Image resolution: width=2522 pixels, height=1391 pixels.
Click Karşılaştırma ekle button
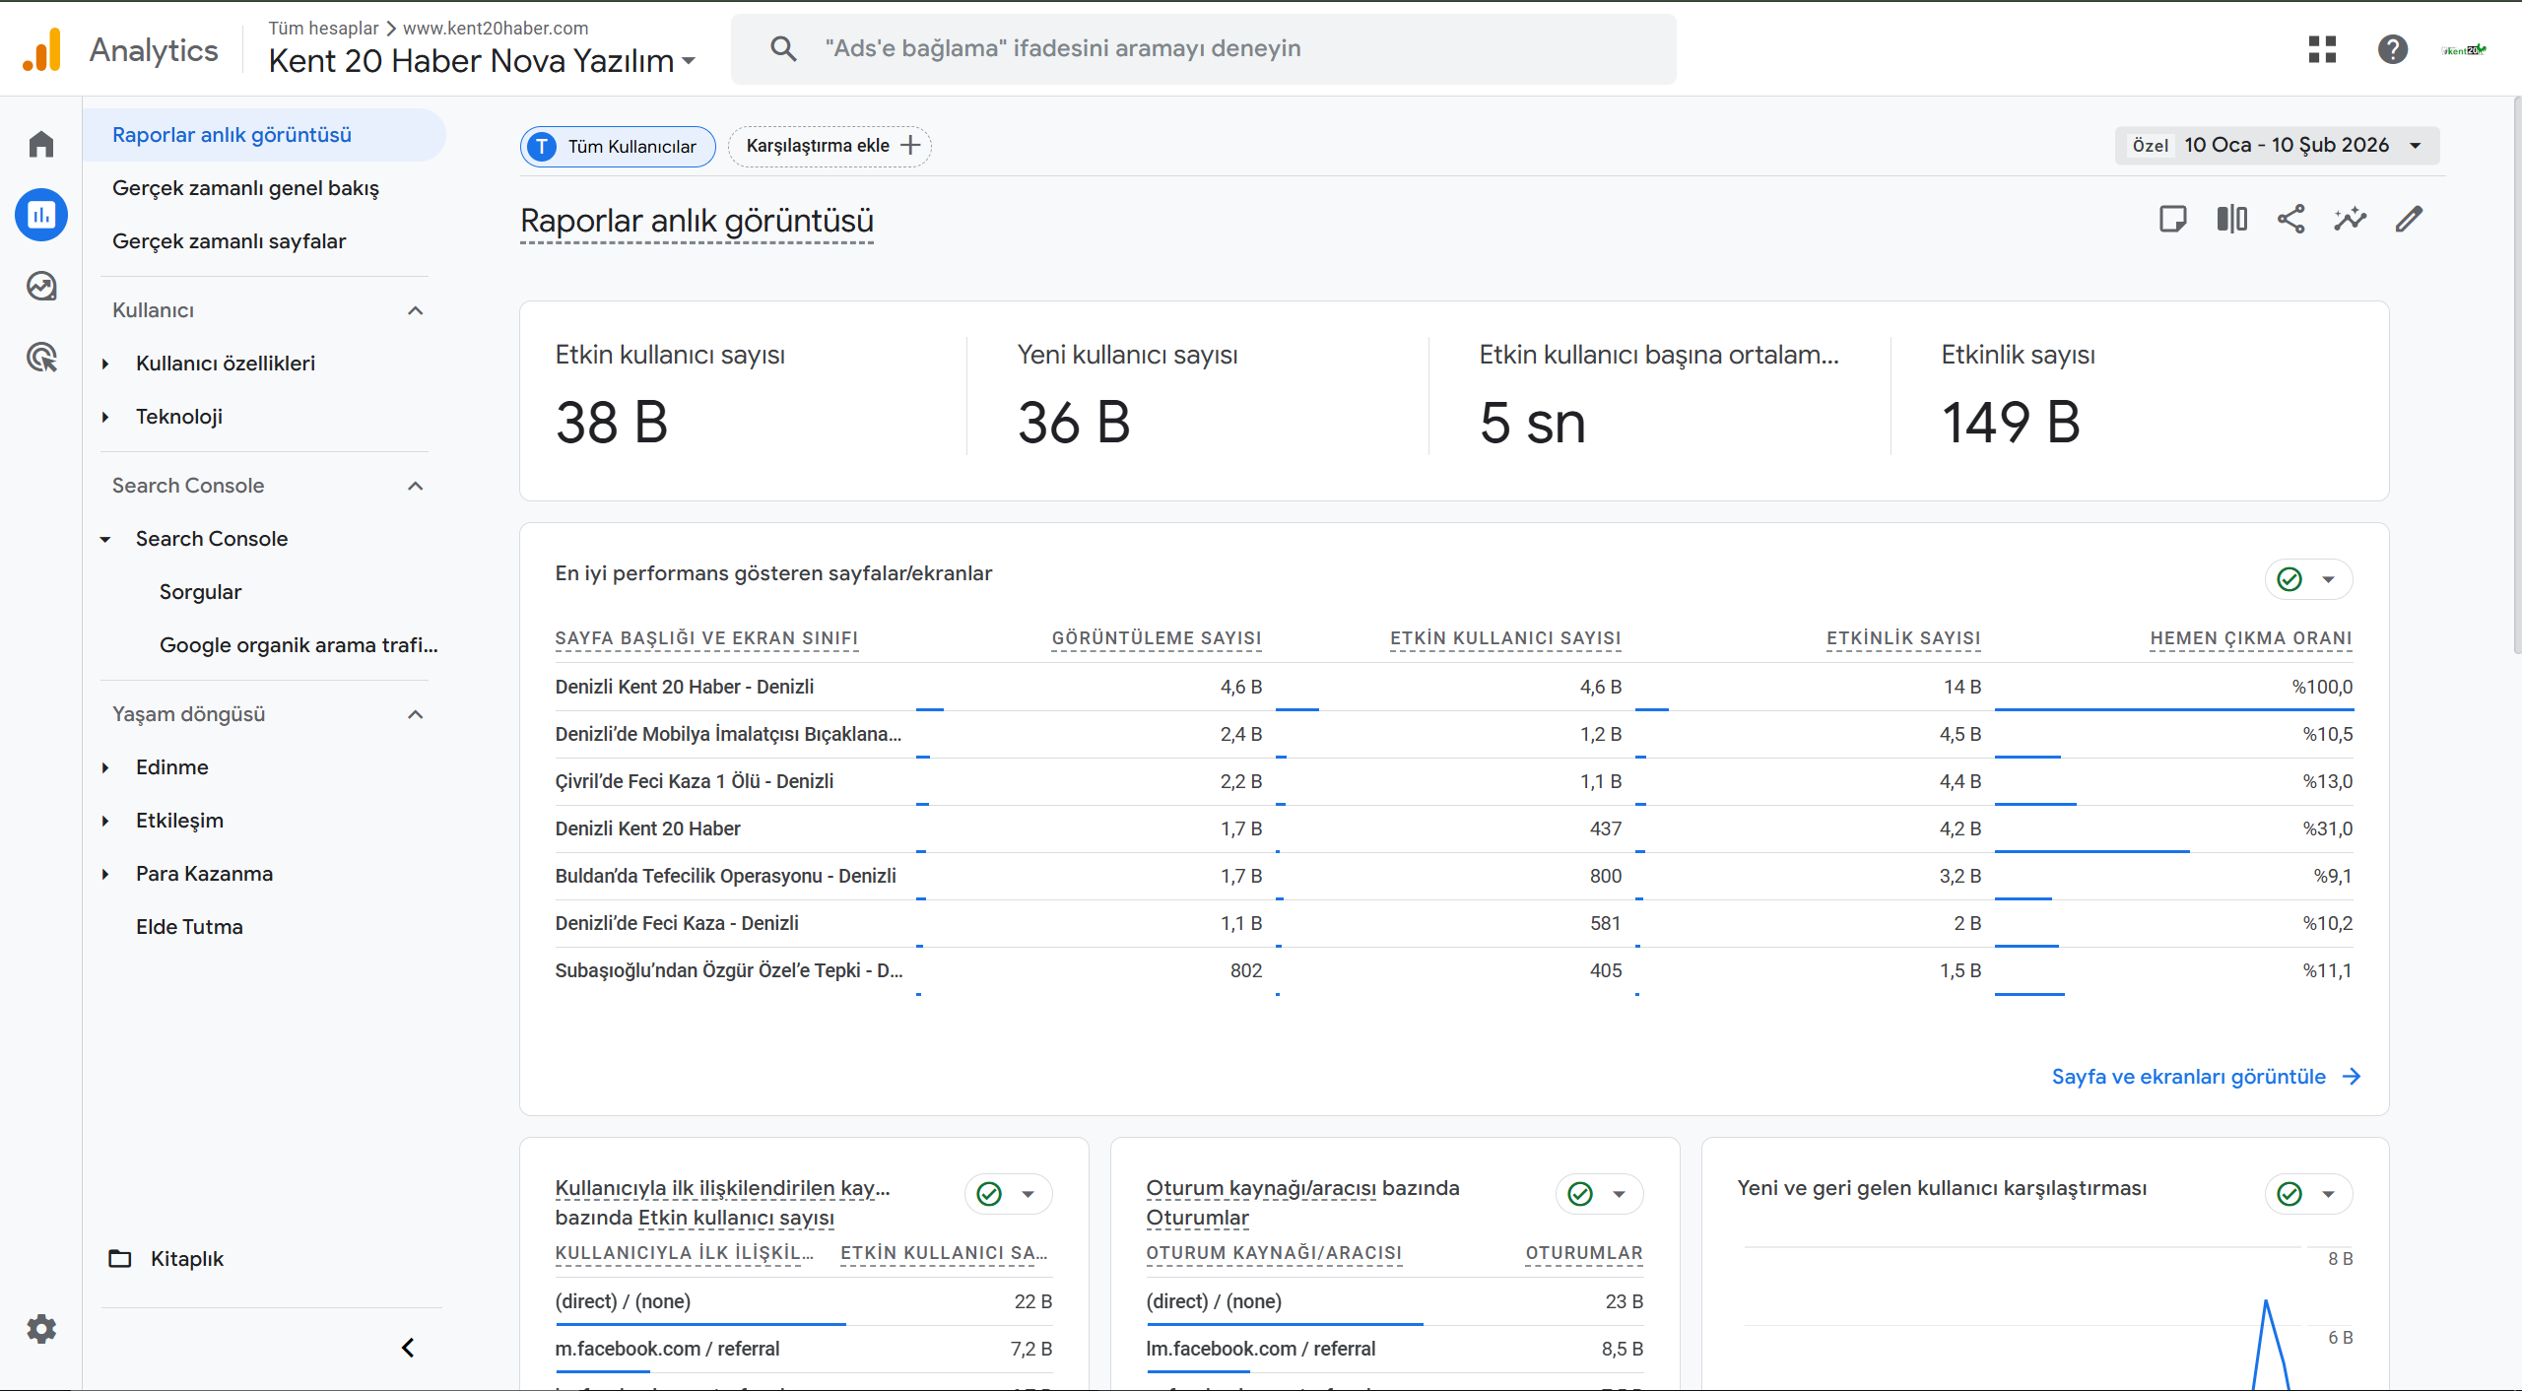[830, 146]
